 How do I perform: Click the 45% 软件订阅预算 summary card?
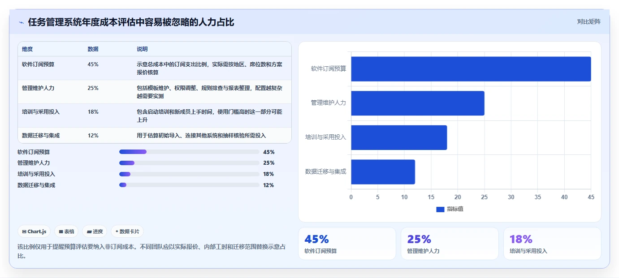pos(347,244)
